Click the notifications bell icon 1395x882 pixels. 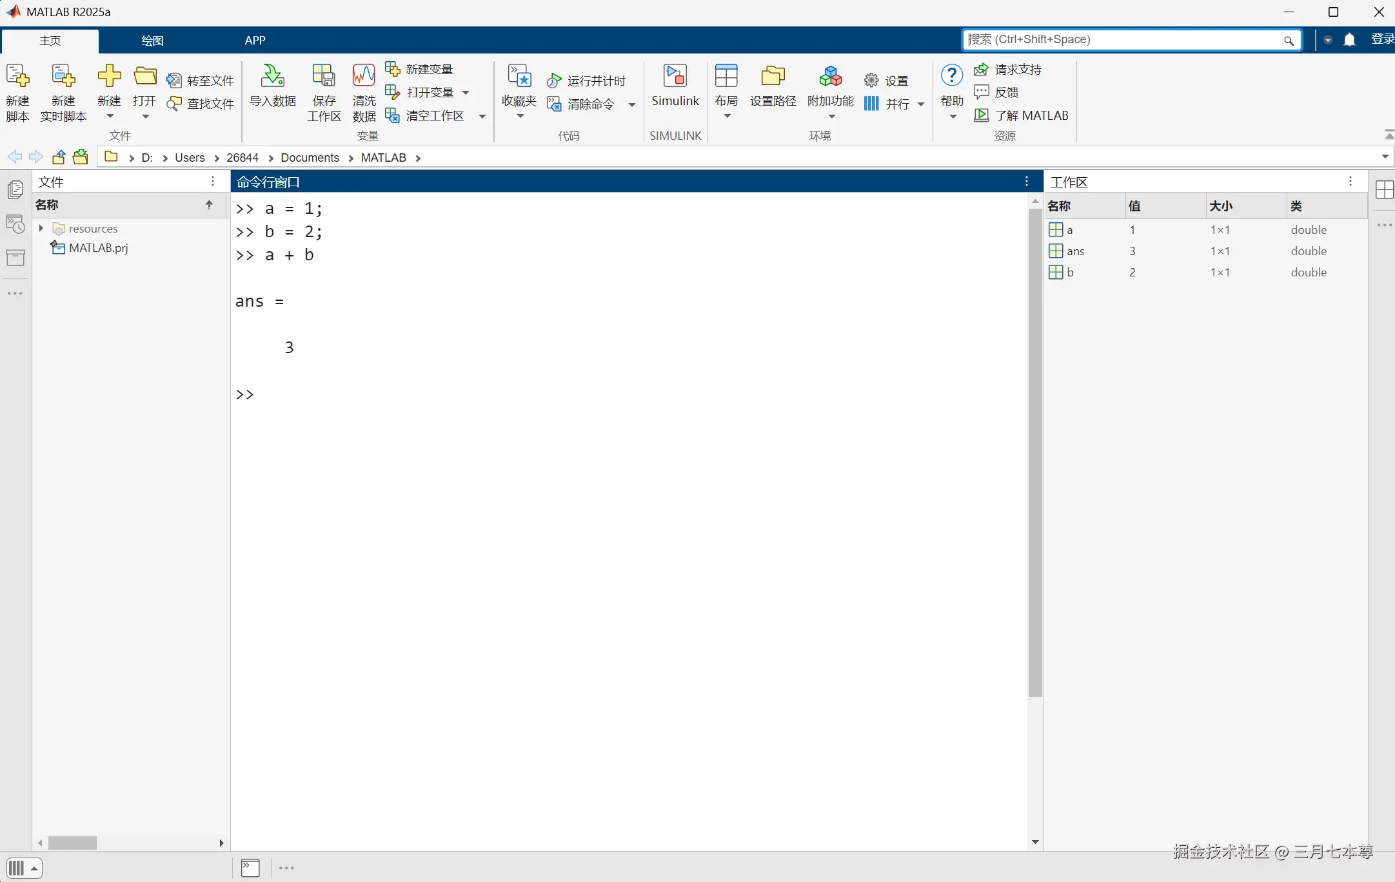click(1349, 40)
